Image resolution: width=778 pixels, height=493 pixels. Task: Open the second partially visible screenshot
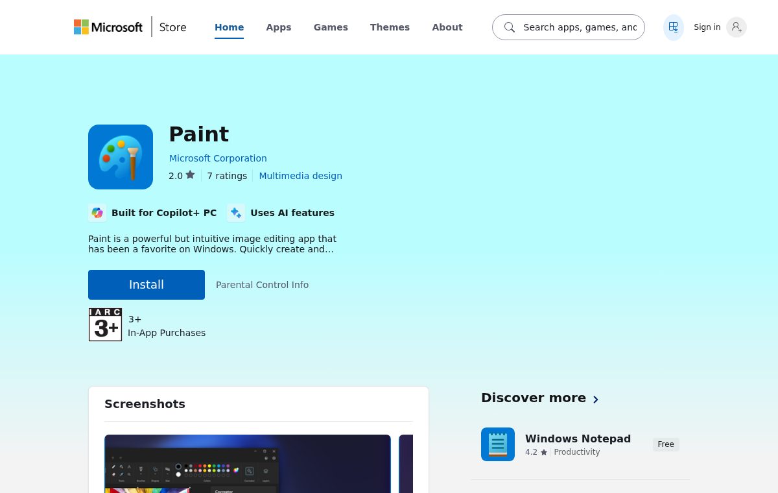(x=406, y=464)
